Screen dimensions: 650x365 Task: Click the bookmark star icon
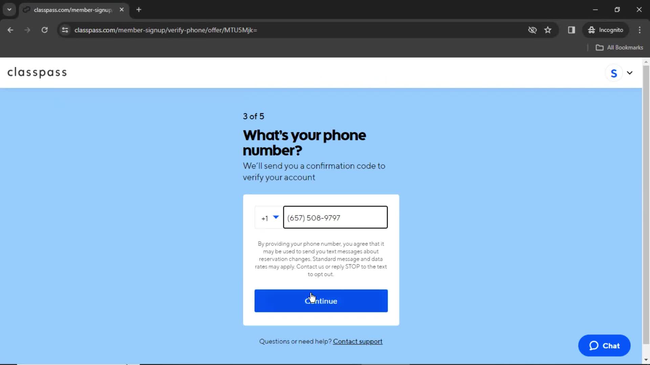click(x=548, y=30)
